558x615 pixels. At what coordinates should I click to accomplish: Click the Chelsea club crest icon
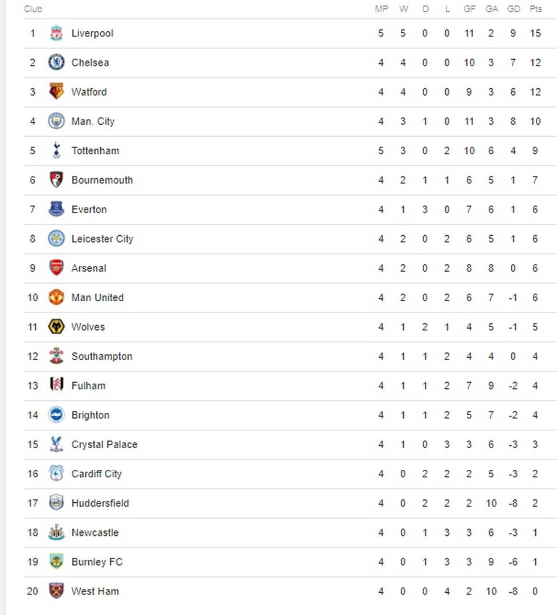(x=56, y=63)
